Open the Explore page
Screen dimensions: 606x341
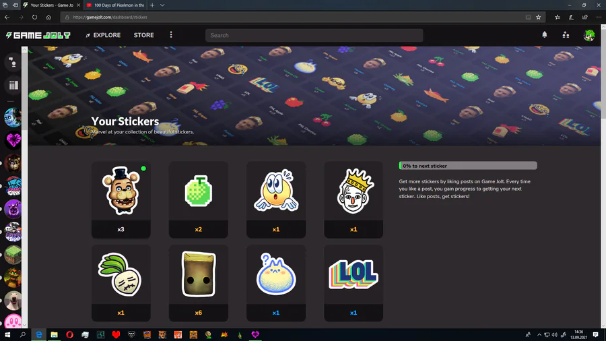pyautogui.click(x=103, y=35)
